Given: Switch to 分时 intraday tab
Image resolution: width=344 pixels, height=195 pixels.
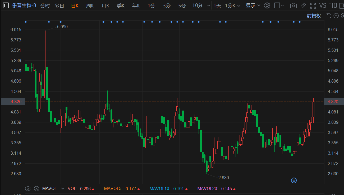Looking at the screenshot, I should pyautogui.click(x=45, y=6).
